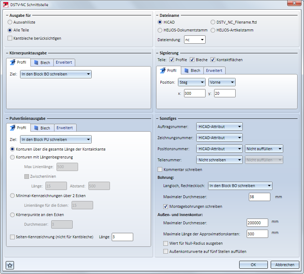304x274 pixels.
Task: Open Profil tab in Signierung
Action: pyautogui.click(x=169, y=70)
